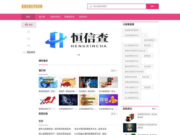Click tag 线上股票配资公司
180x135 pixels.
[131, 98]
